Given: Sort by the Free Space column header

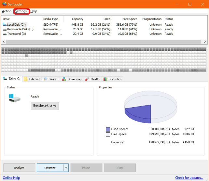Looking at the screenshot, I should pos(125,19).
